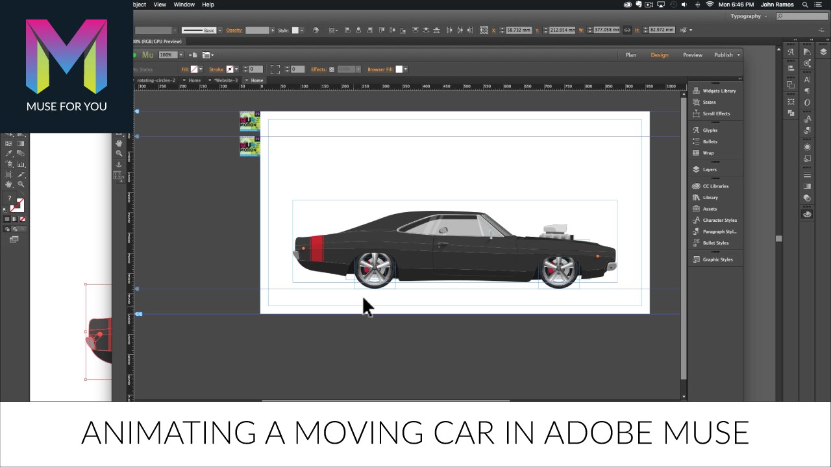Viewport: 831px width, 467px height.
Task: Open the View menu
Action: point(159,5)
